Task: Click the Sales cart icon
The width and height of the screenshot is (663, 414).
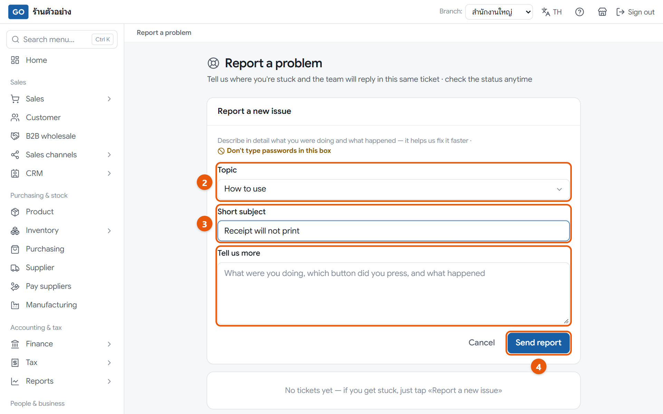Action: tap(15, 99)
